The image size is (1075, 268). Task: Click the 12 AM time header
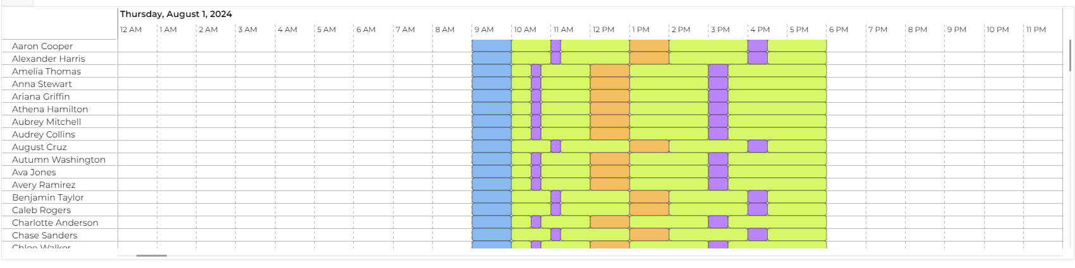[131, 30]
